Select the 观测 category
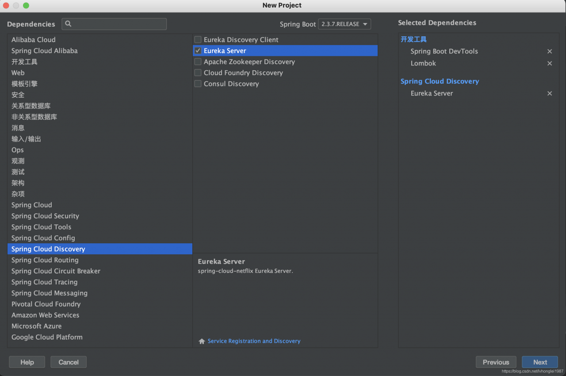This screenshot has width=566, height=376. click(x=100, y=161)
